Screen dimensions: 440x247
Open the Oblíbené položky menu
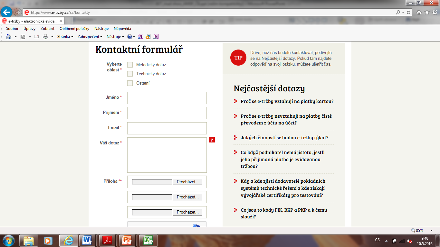point(74,29)
